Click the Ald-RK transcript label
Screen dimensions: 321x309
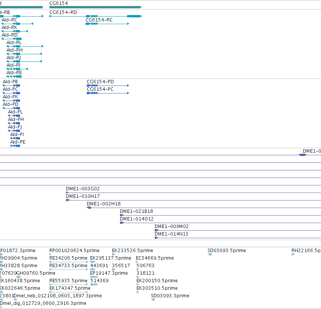coord(9,28)
